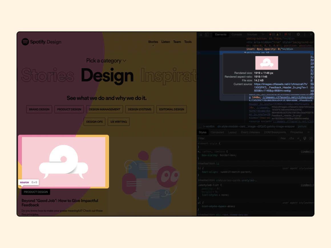The width and height of the screenshot is (331, 248).
Task: Toggle the computed styles sidebar icon
Action: click(x=311, y=138)
